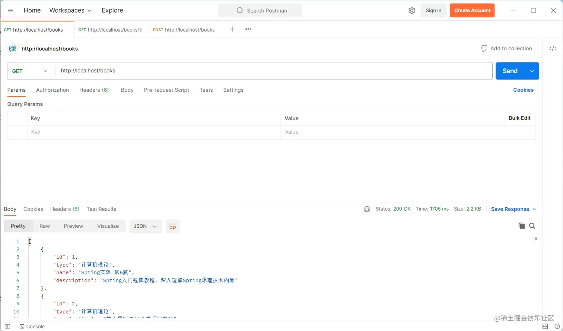Click the query param Key input

pyautogui.click(x=154, y=132)
